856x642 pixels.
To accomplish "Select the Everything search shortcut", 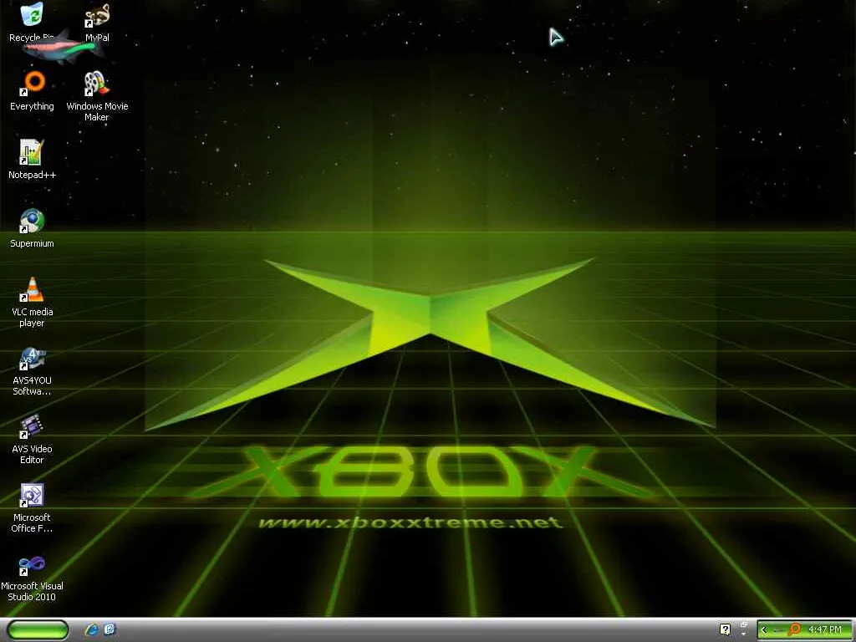I will [x=33, y=90].
